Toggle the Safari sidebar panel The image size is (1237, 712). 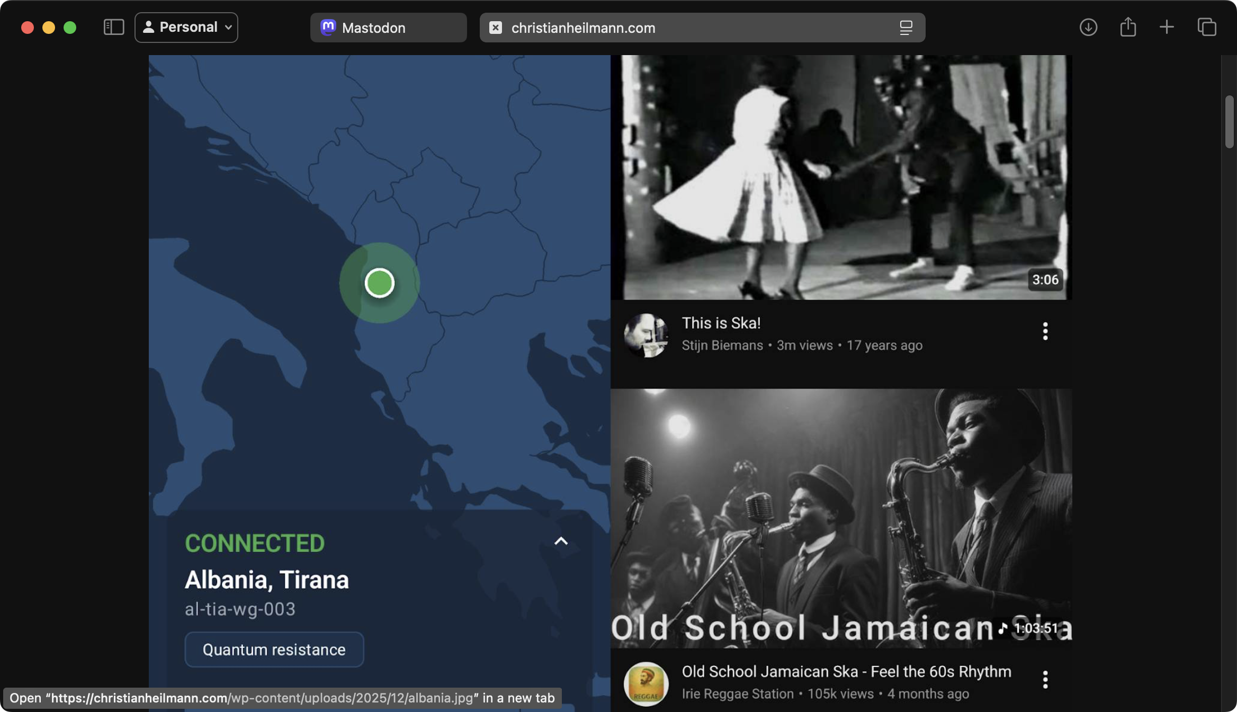114,27
